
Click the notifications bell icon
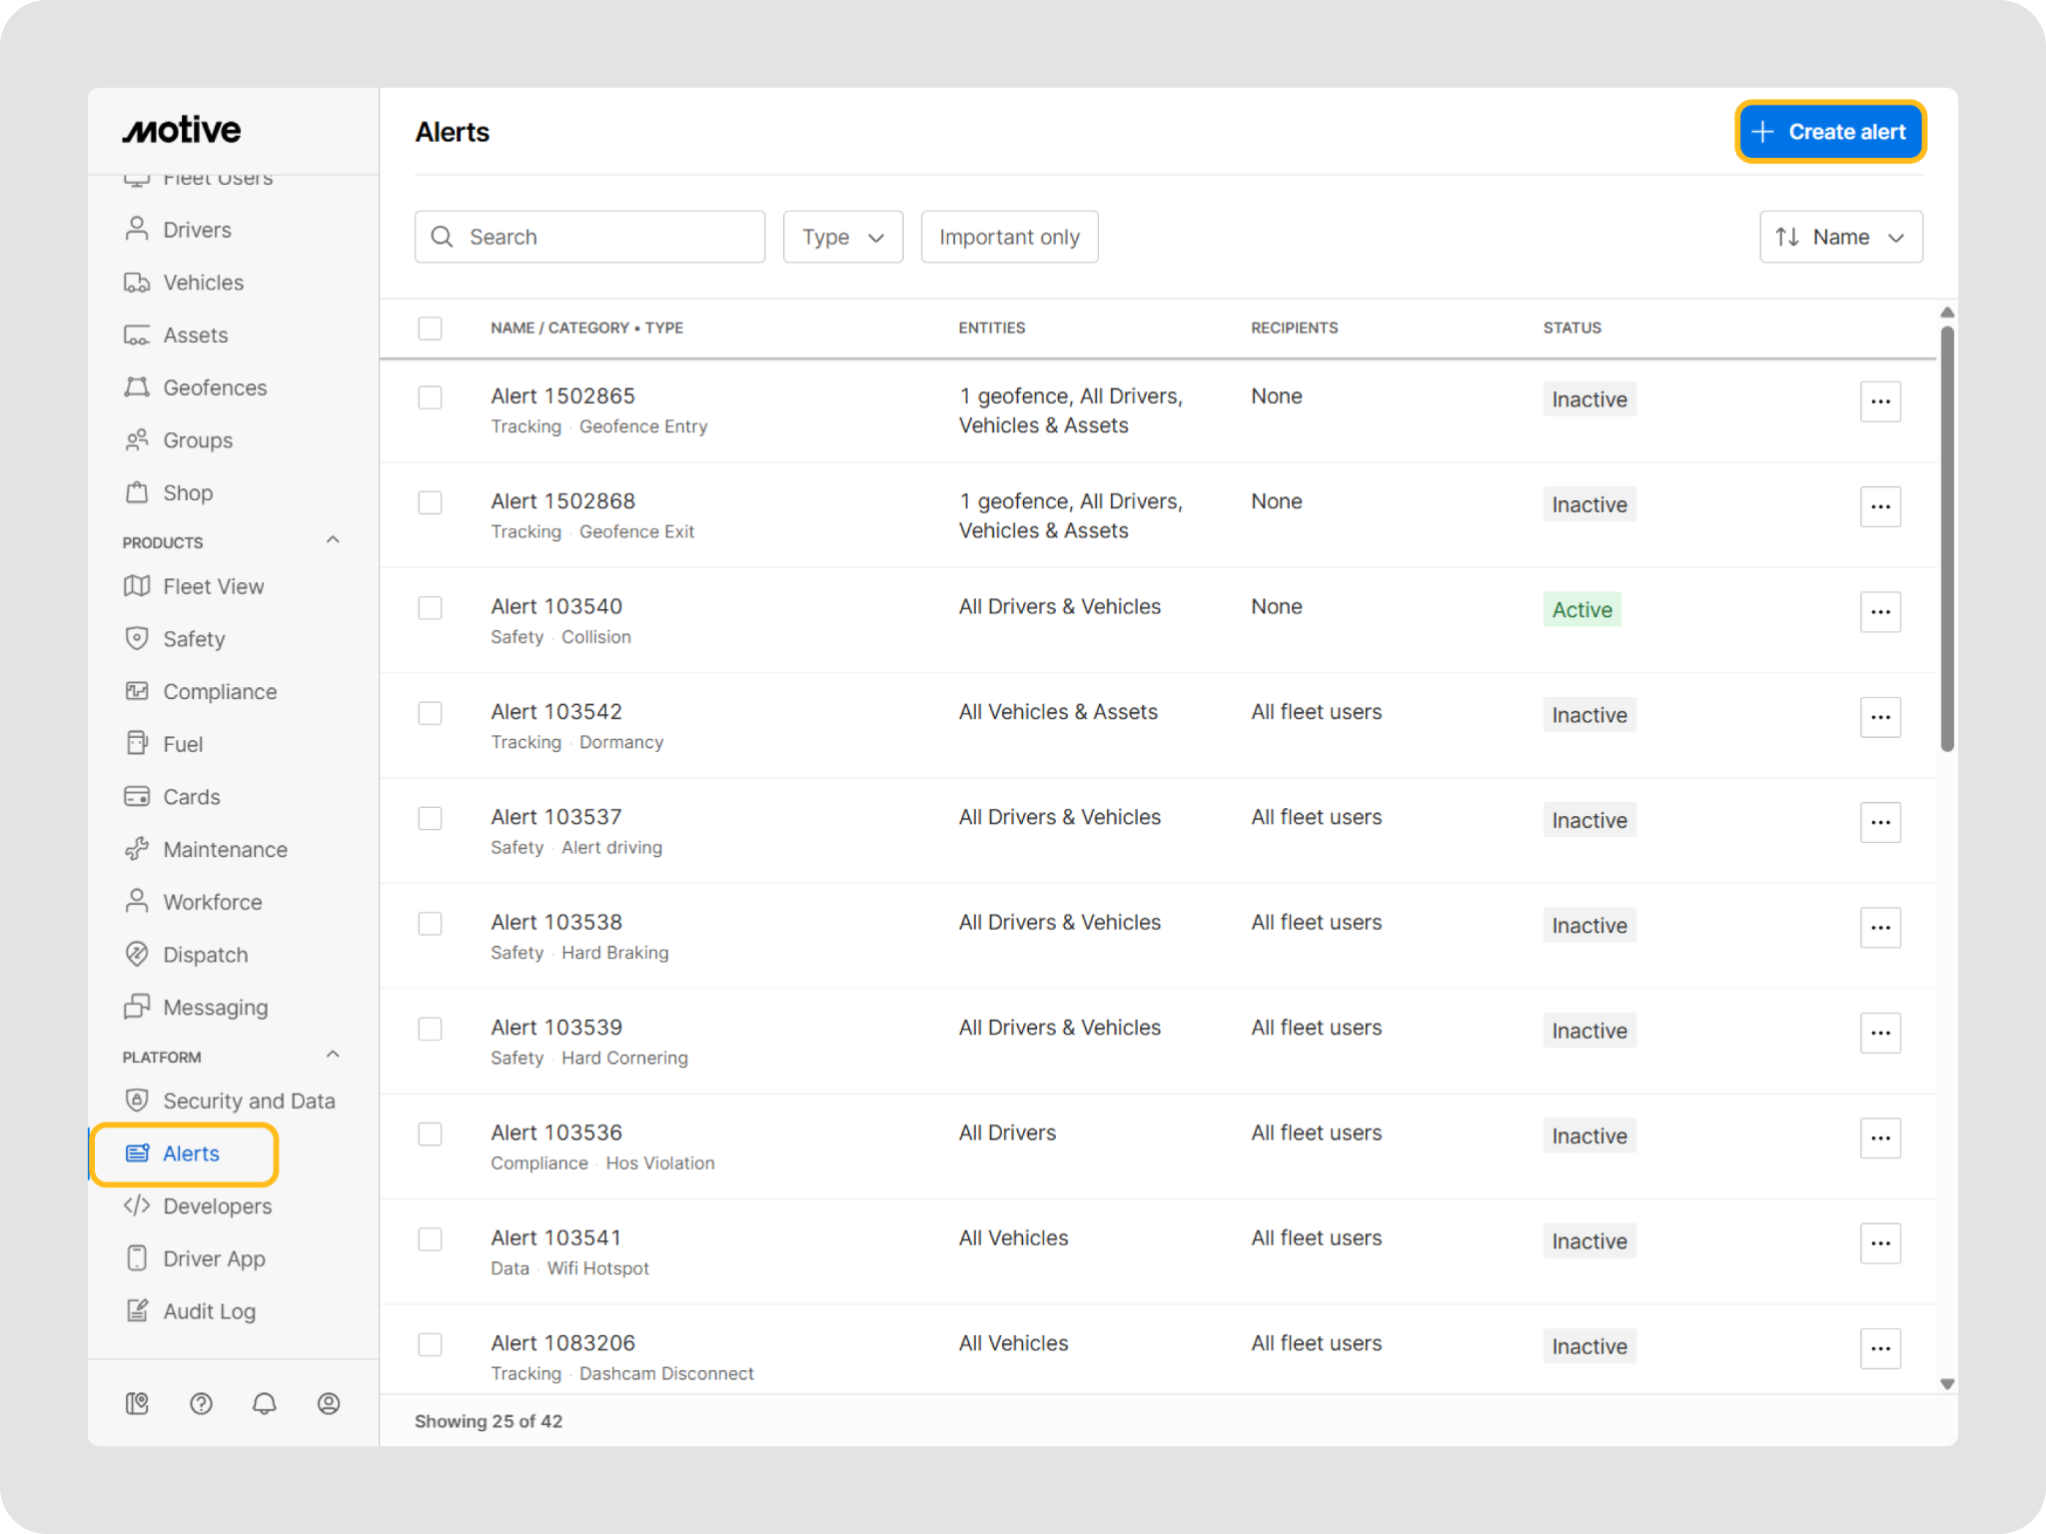[264, 1403]
